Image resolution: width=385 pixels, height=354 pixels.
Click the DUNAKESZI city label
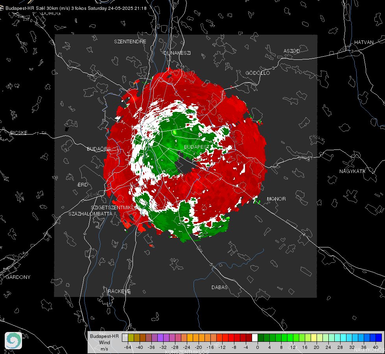(177, 53)
